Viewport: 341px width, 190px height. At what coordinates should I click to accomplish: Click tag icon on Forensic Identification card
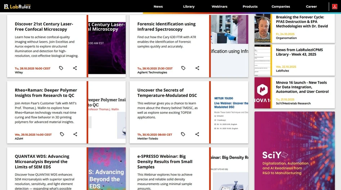click(x=183, y=68)
